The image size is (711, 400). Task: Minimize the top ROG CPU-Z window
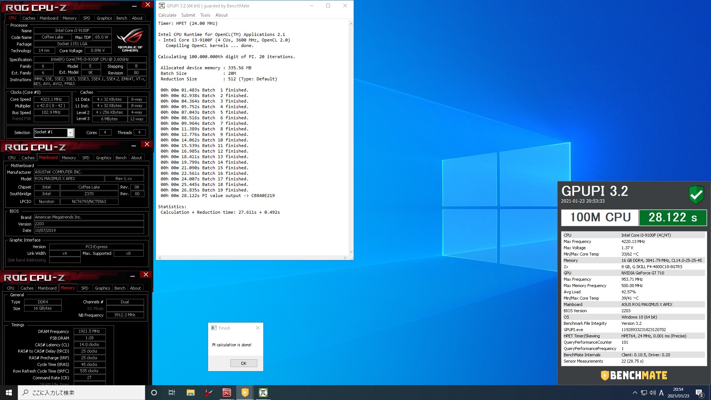click(x=134, y=6)
